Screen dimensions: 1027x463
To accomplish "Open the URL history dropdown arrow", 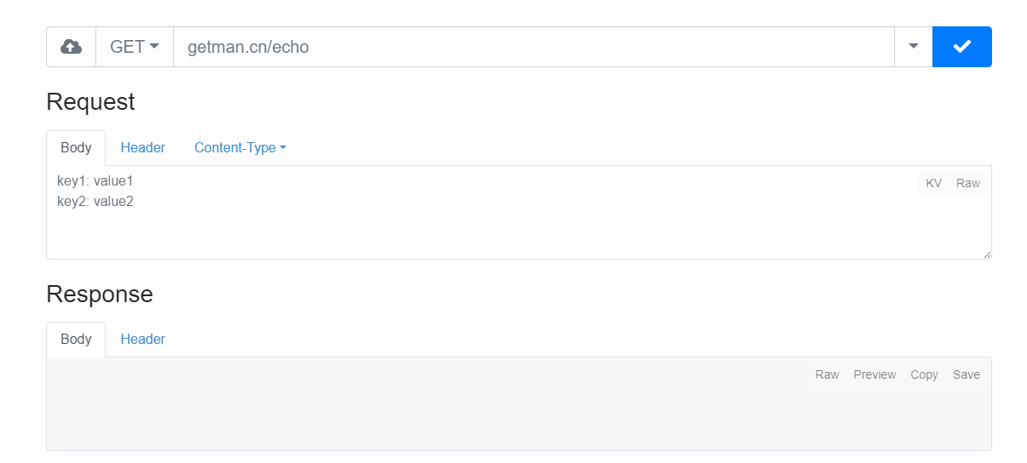I will [x=914, y=47].
